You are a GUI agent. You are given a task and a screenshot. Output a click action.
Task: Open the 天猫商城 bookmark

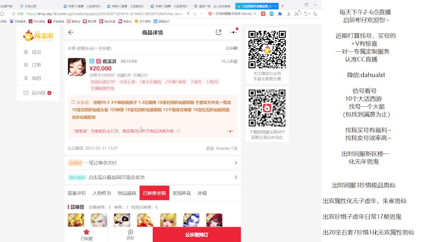(x=56, y=21)
